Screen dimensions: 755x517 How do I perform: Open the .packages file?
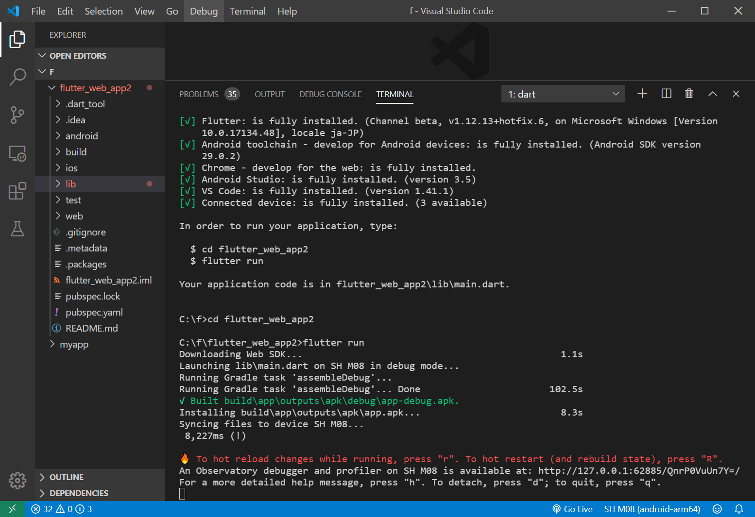pyautogui.click(x=100, y=264)
